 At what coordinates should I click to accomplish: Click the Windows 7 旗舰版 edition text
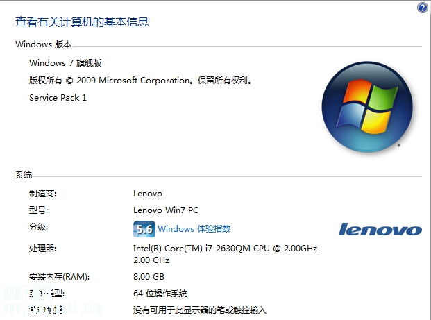[65, 63]
